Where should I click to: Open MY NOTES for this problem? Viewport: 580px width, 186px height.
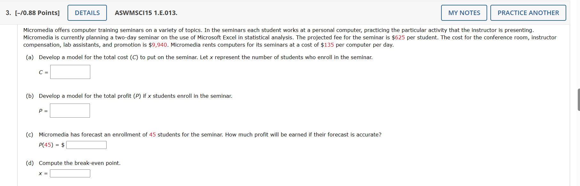coord(463,13)
